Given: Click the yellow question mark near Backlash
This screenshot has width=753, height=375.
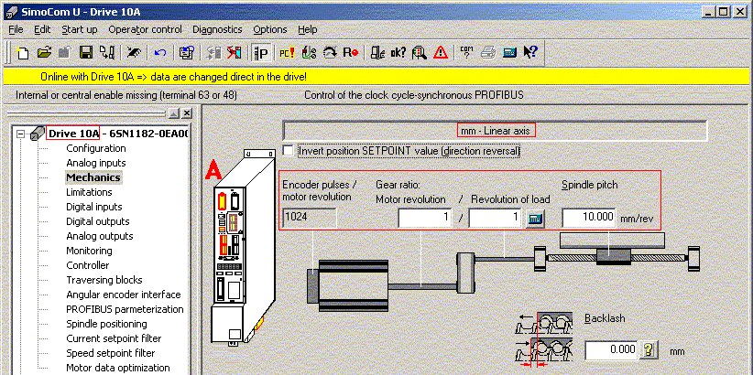Looking at the screenshot, I should tap(649, 349).
